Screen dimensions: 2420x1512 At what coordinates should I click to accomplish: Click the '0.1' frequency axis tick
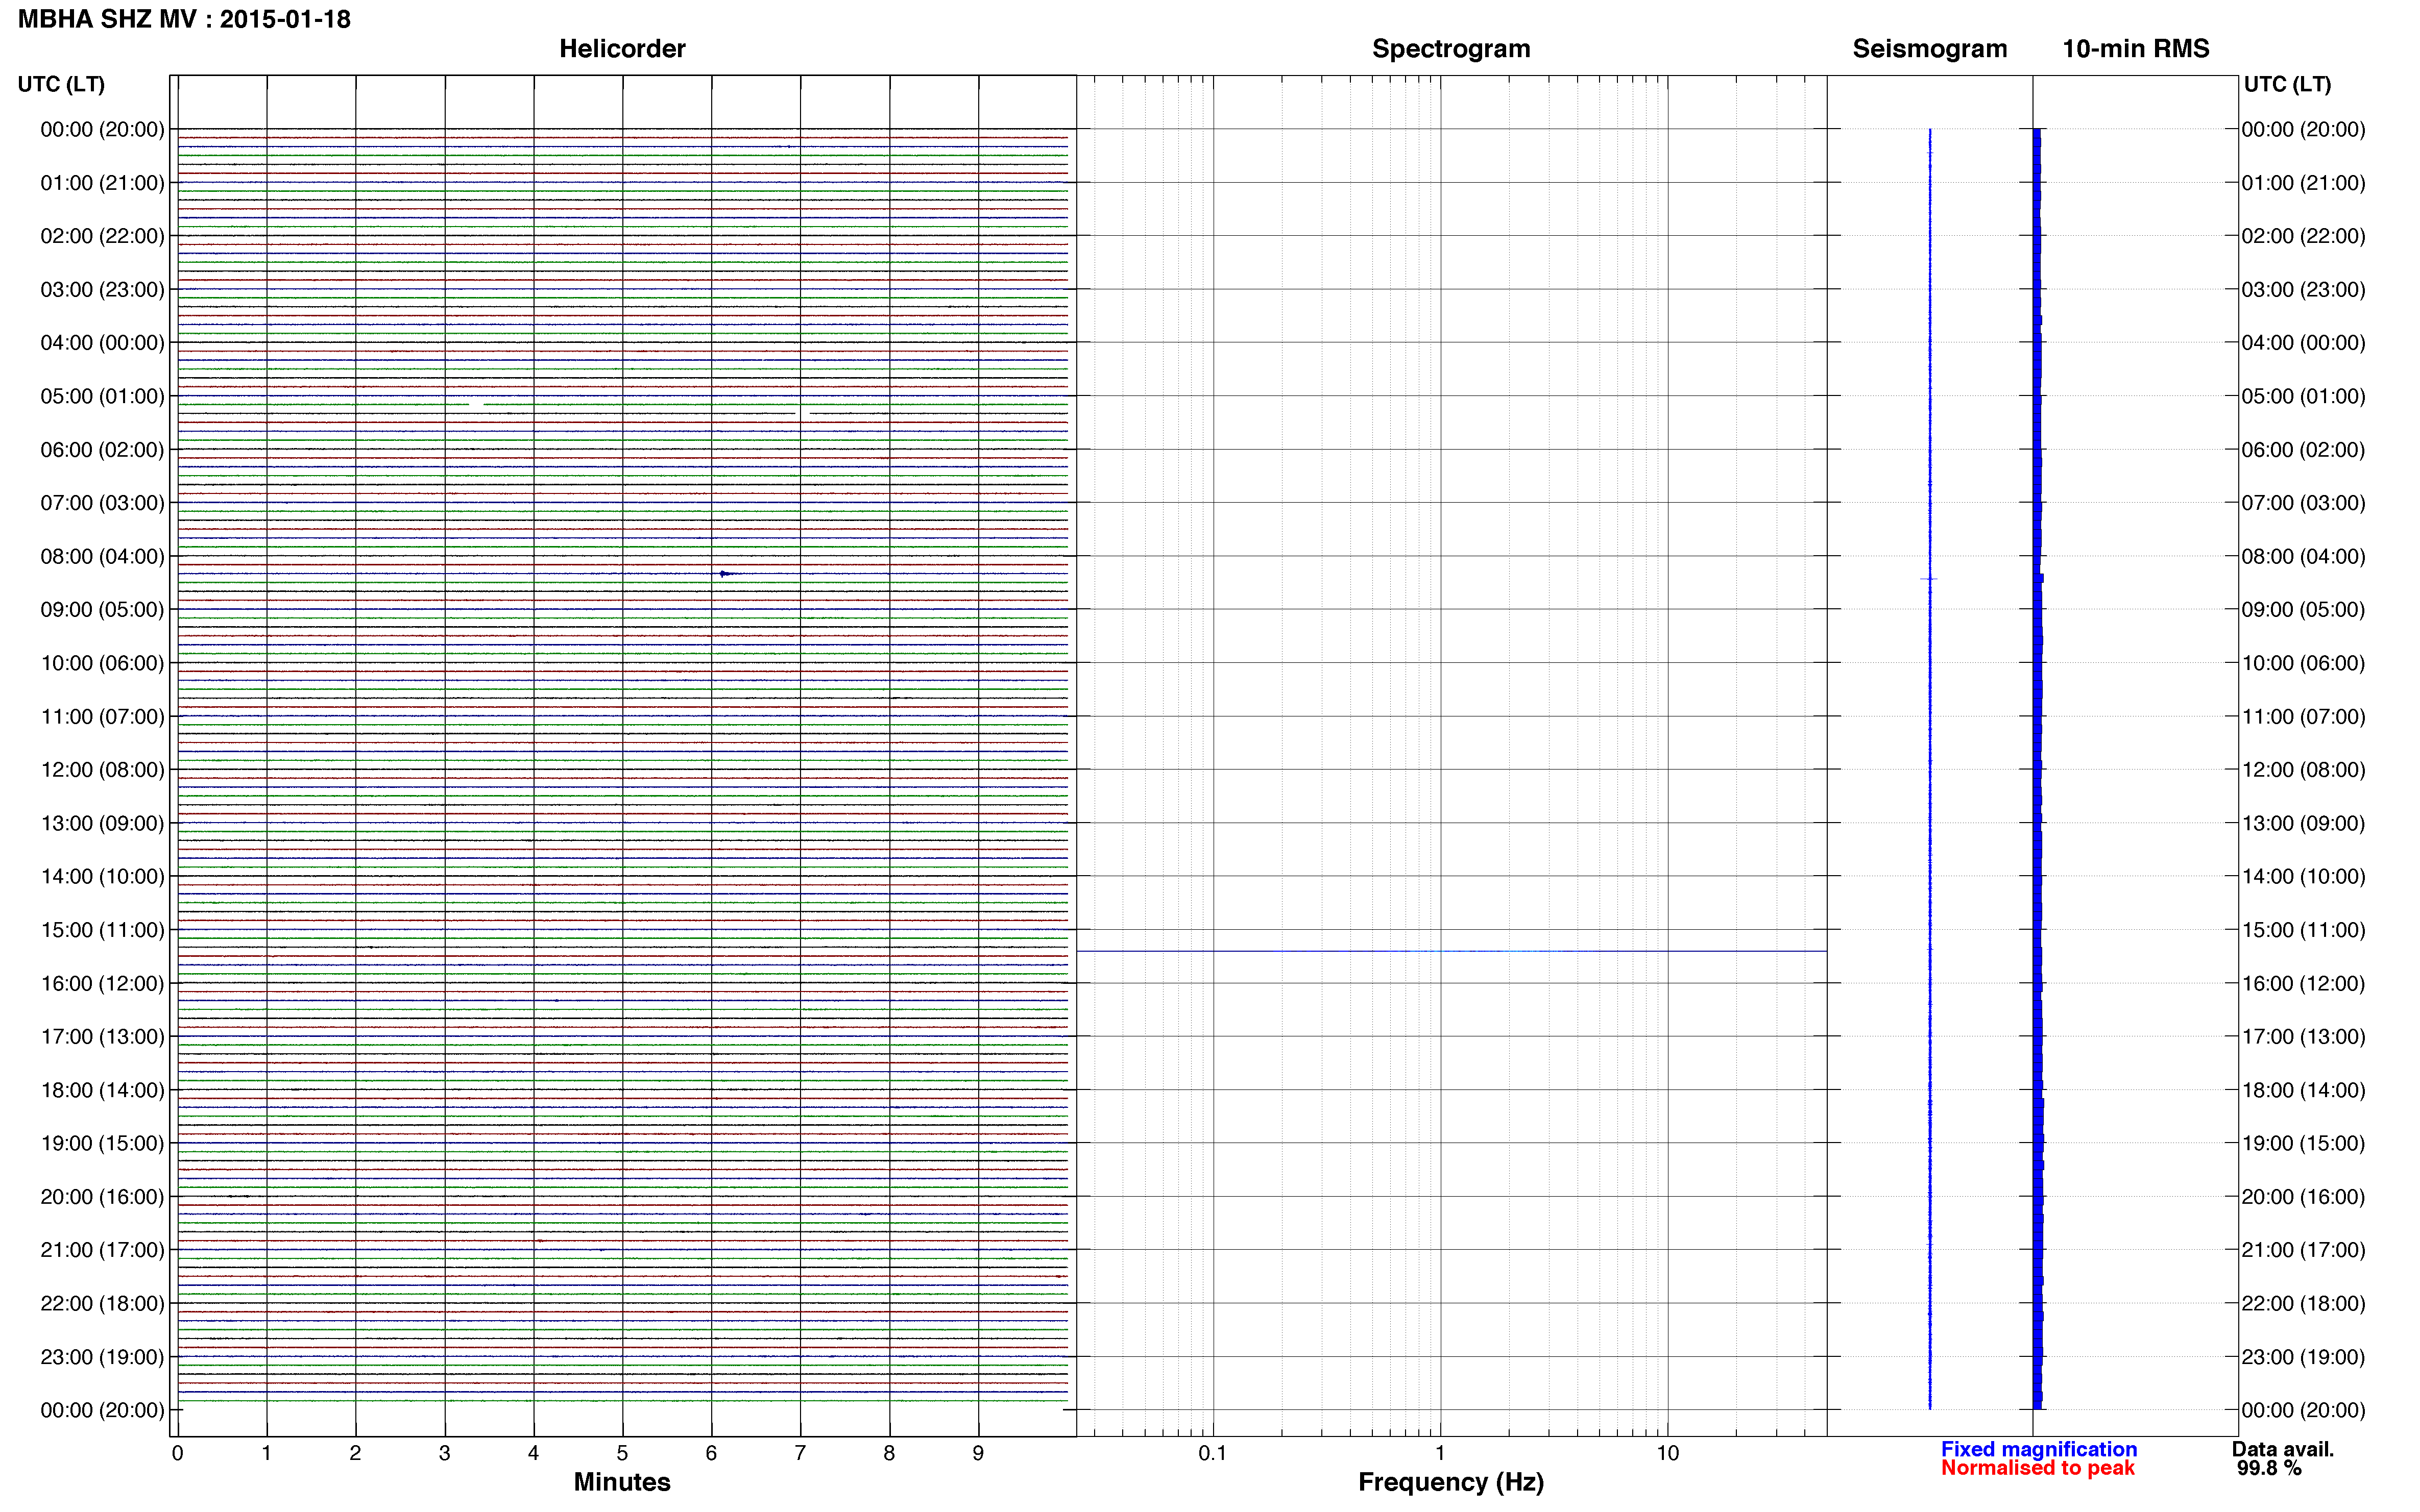(x=1213, y=1454)
